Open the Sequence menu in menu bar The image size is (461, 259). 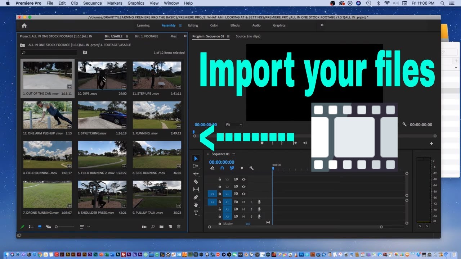point(93,3)
